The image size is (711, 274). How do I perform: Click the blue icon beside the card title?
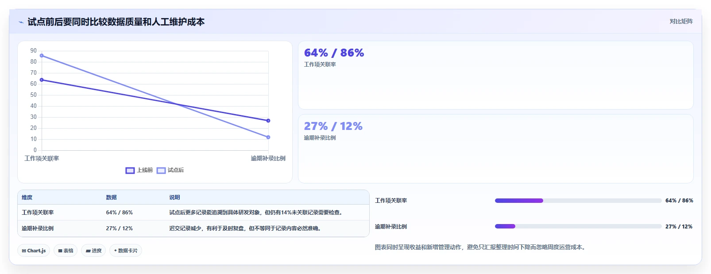pos(21,22)
